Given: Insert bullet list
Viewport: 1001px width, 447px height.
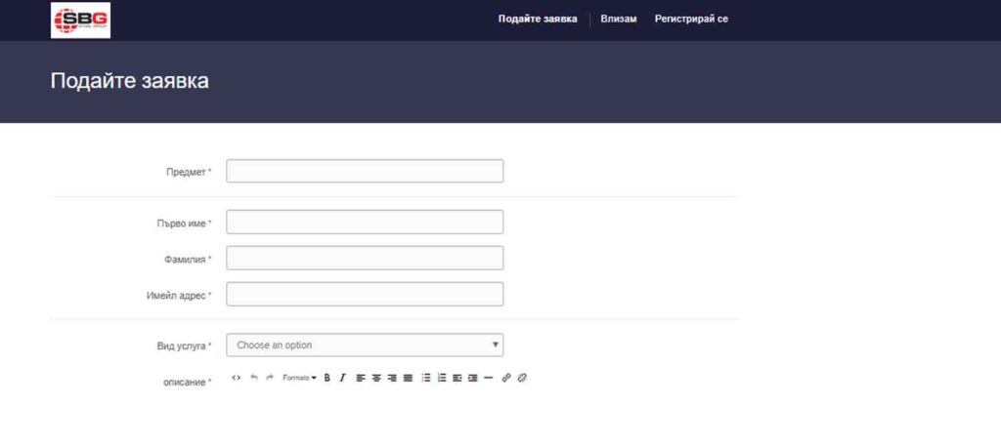Looking at the screenshot, I should (426, 378).
